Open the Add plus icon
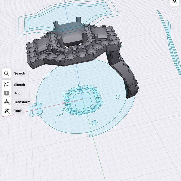181x181 pixels. pos(7,93)
